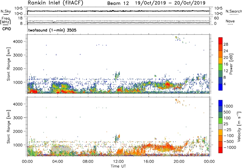
Task: Click the gray ground scatter patch near 04:00 in velocity panel
Action: 61,149
